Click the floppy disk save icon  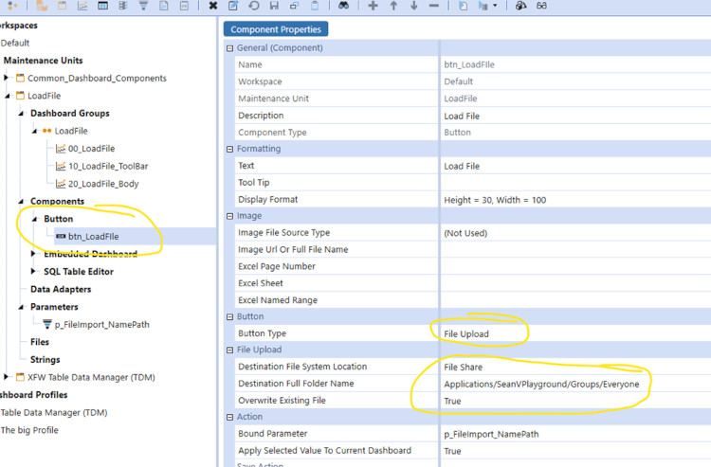(x=274, y=6)
